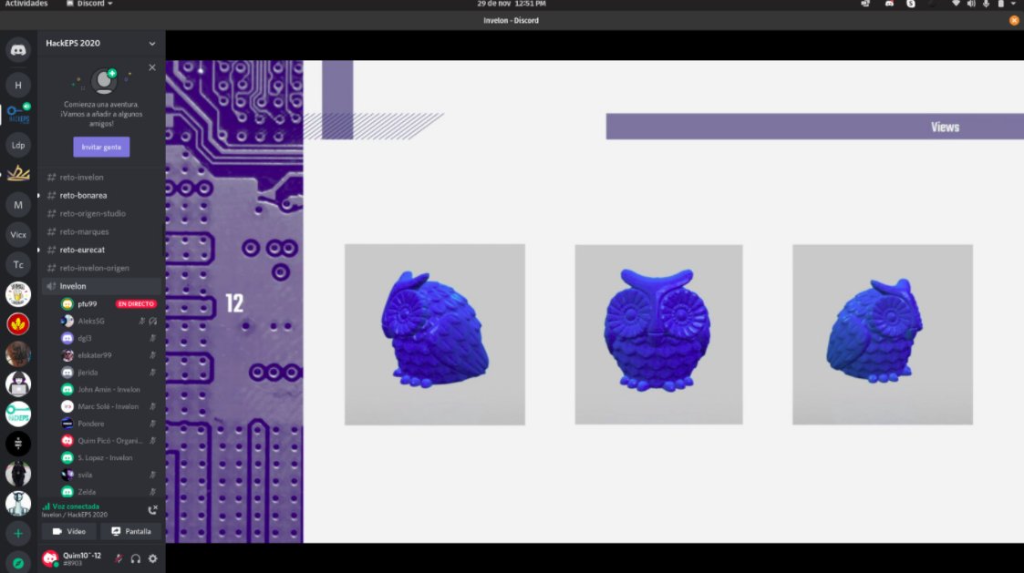Open the 'H' server
Screen dimensions: 1024x573
tap(18, 85)
